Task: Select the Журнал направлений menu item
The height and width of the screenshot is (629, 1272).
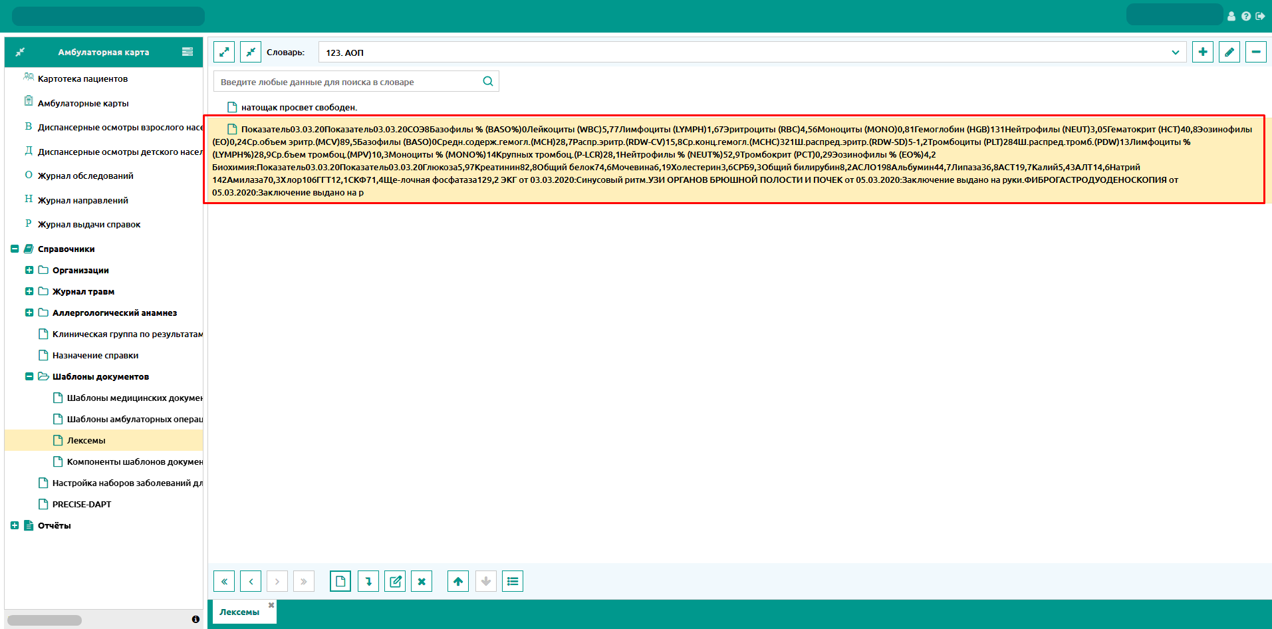Action: 82,200
